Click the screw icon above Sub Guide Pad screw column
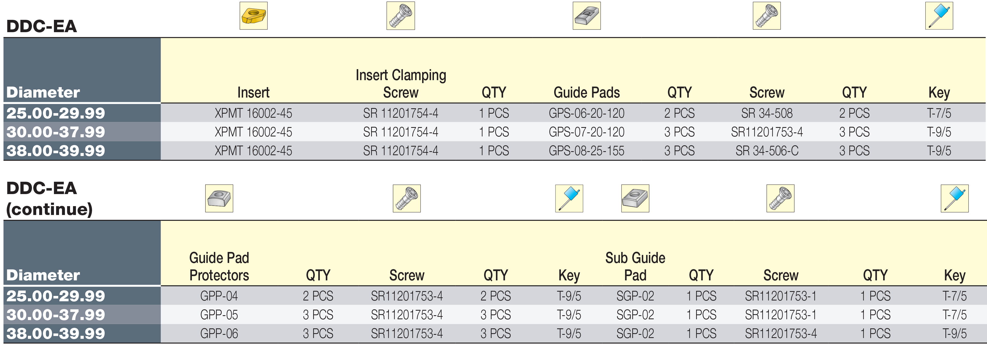This screenshot has width=987, height=349. (780, 198)
